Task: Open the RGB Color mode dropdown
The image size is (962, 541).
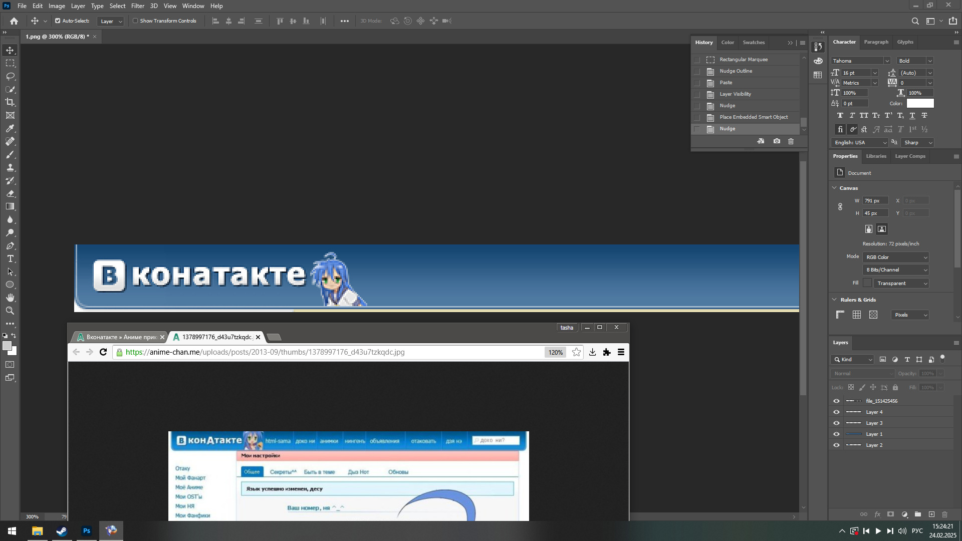Action: (x=896, y=257)
